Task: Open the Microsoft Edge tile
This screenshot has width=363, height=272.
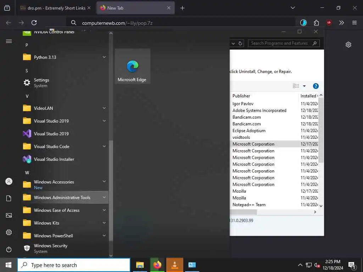Action: coord(133,66)
